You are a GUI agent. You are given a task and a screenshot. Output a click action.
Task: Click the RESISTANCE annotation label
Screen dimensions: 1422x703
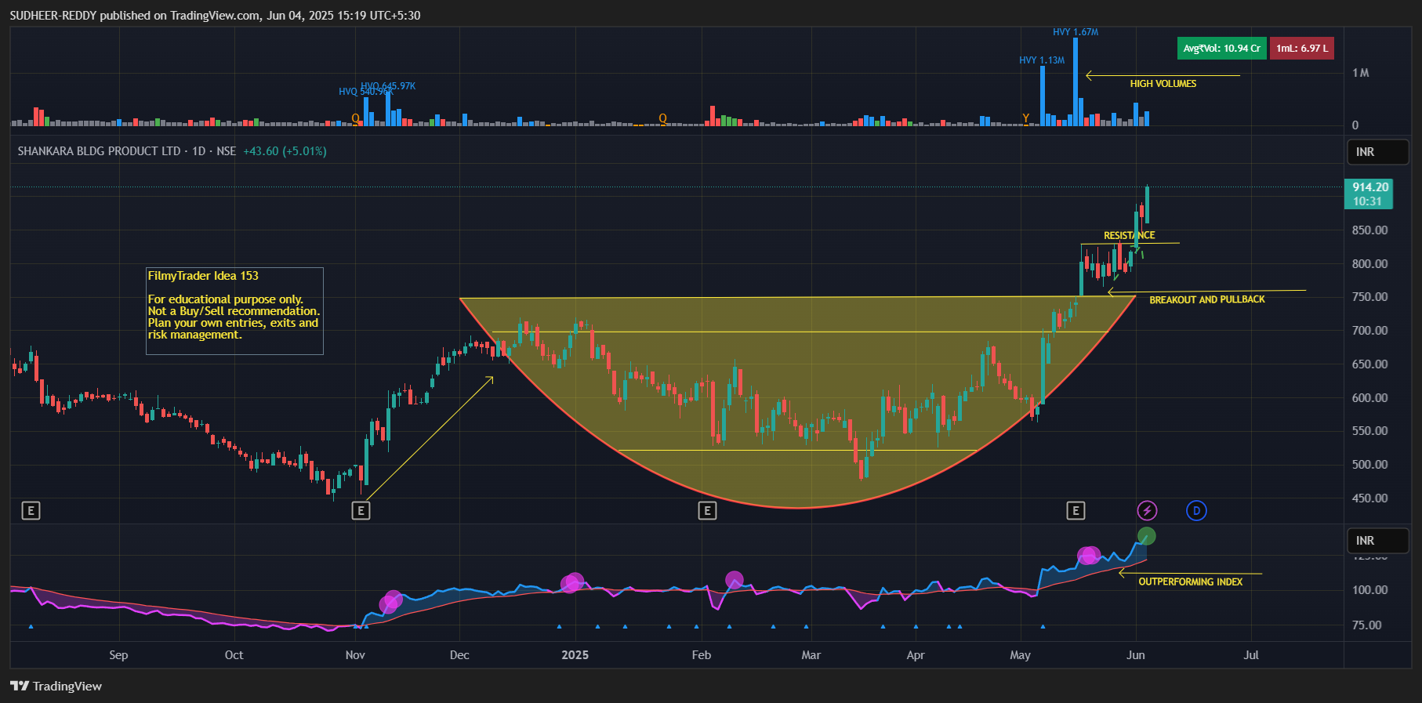(1129, 235)
